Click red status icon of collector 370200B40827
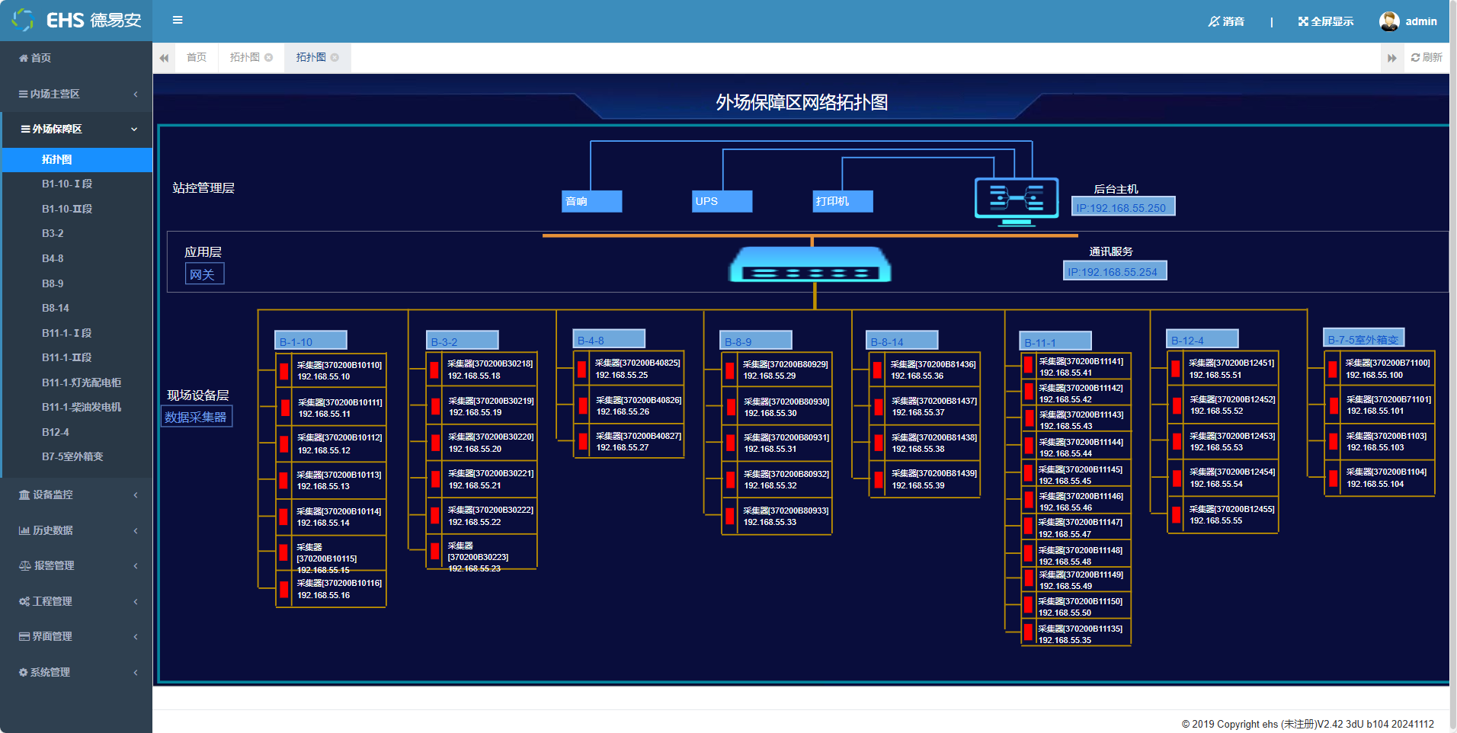 click(x=583, y=442)
